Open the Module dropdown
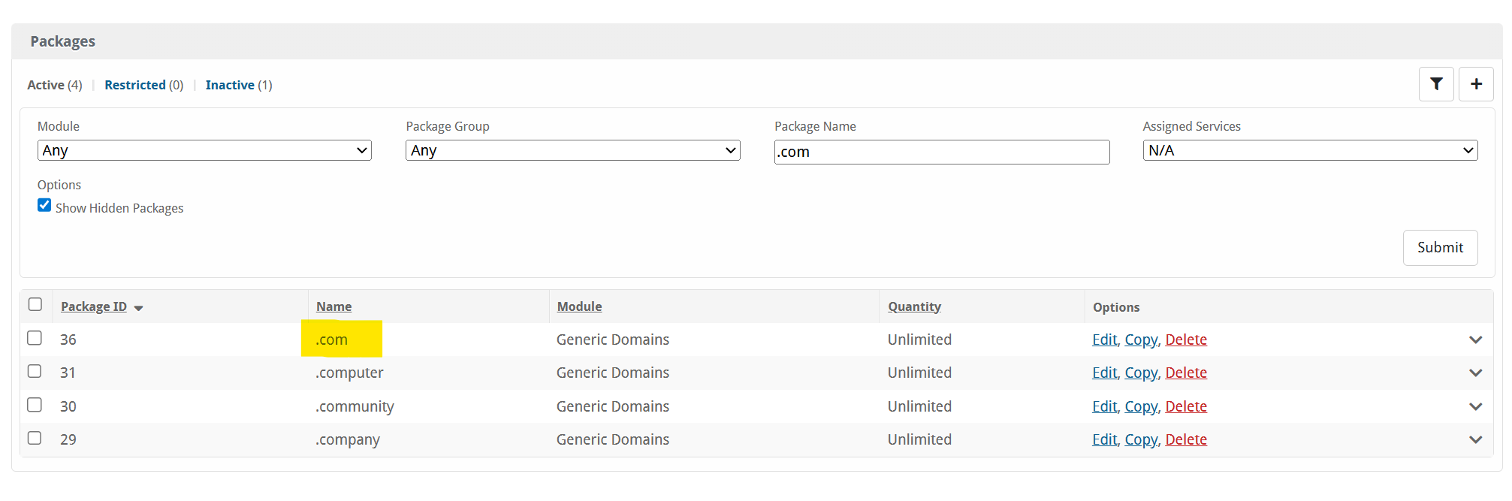This screenshot has height=501, width=1512. click(204, 150)
